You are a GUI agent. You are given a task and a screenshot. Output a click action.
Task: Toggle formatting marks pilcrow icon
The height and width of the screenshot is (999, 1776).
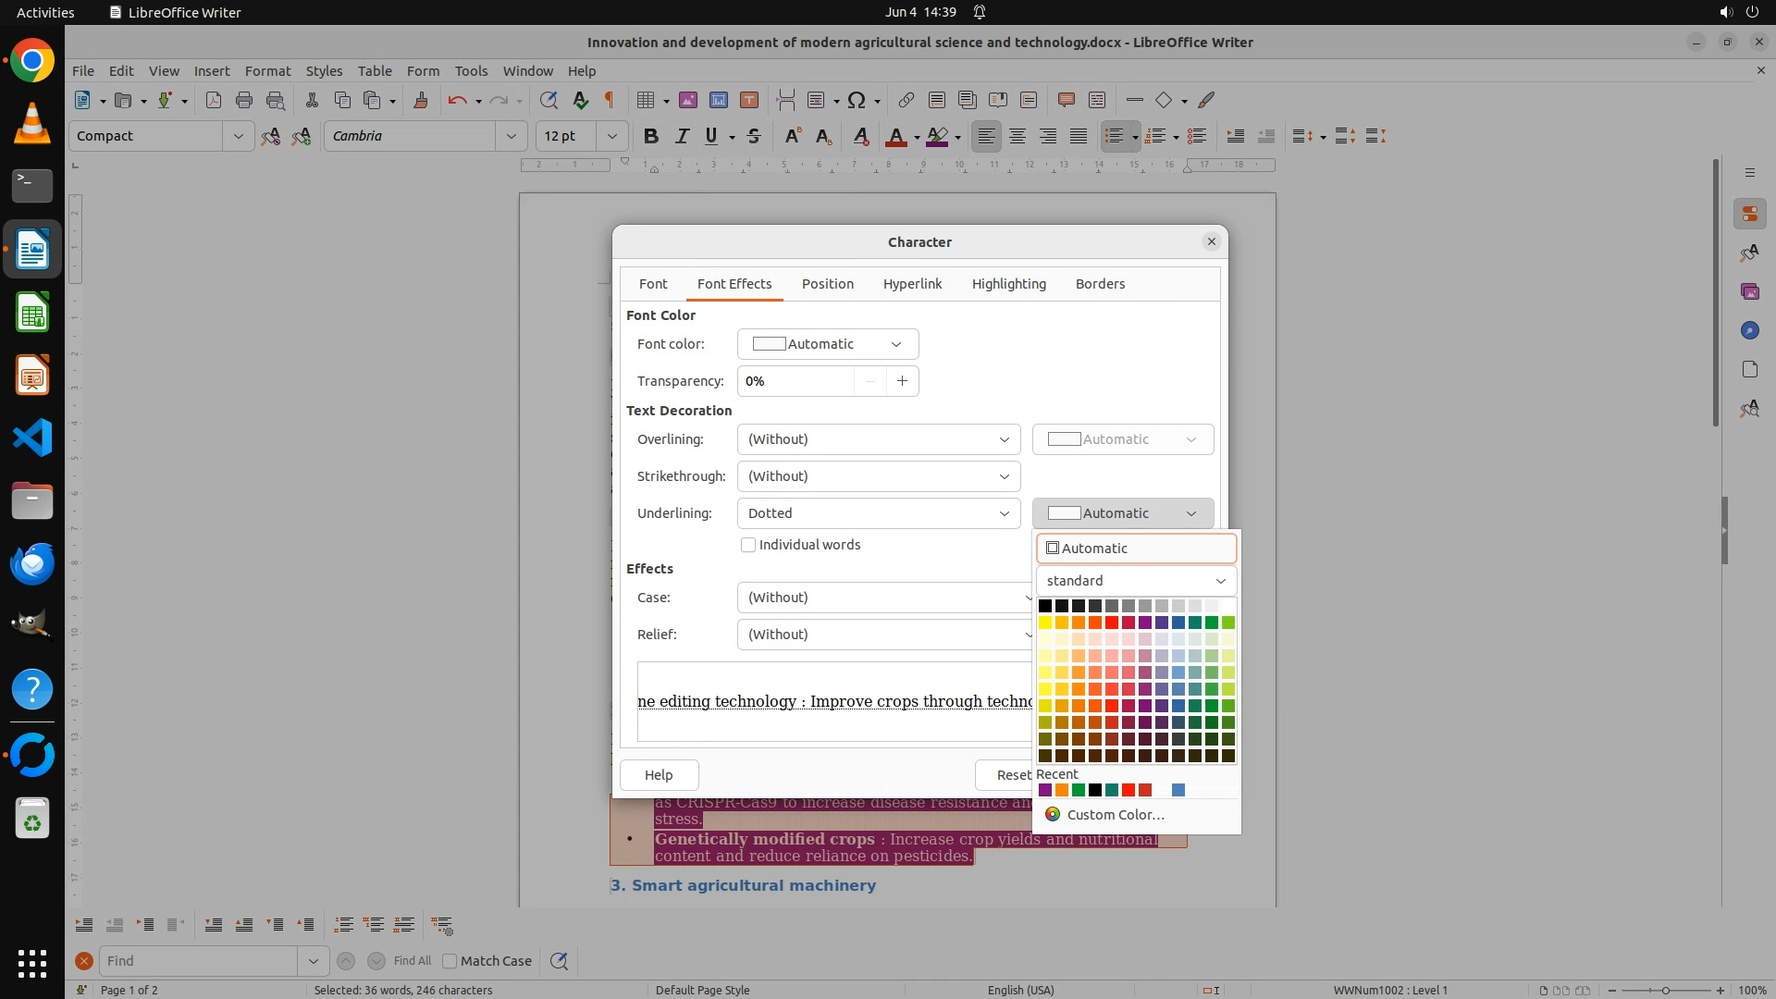coord(610,100)
